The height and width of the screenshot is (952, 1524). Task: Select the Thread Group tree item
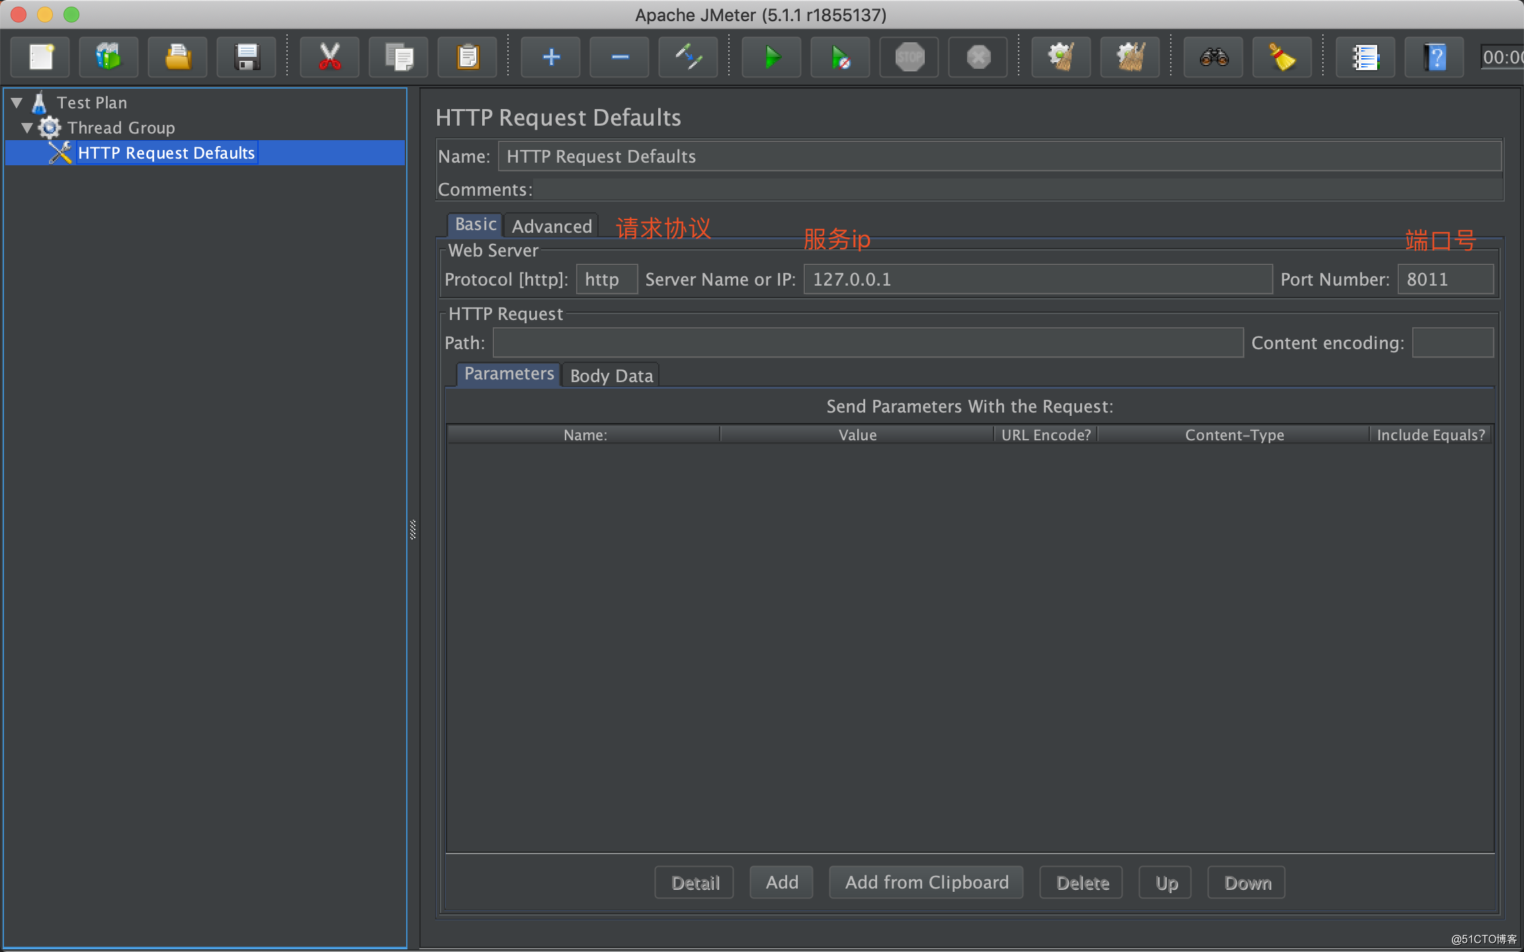(121, 128)
